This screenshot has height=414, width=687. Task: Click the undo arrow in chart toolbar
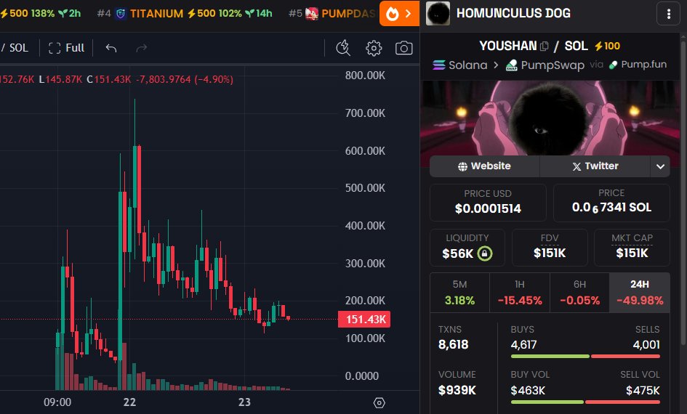pyautogui.click(x=111, y=48)
